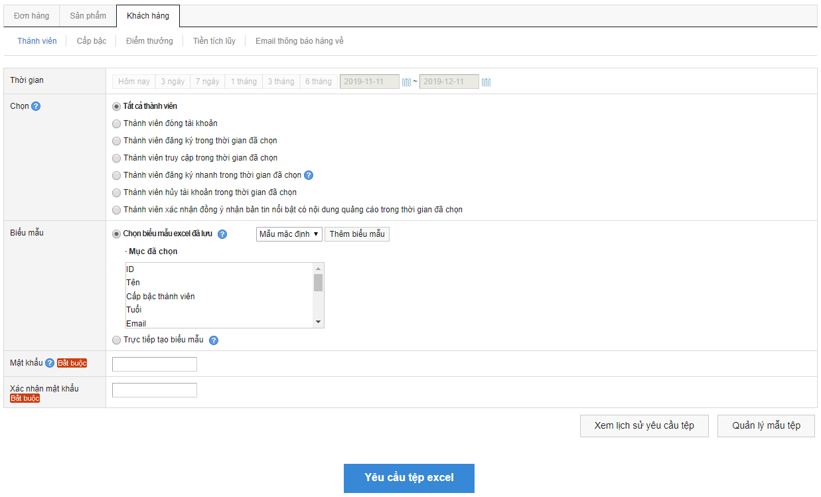
Task: Switch to the Đơn hàng tab
Action: (31, 16)
